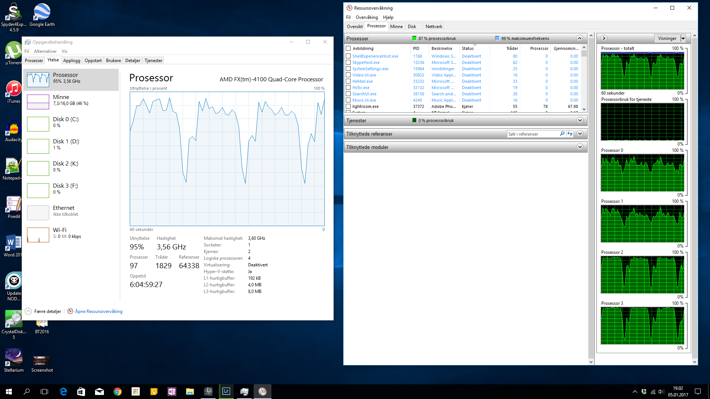Image resolution: width=710 pixels, height=399 pixels.
Task: Open Task View on taskbar
Action: pyautogui.click(x=44, y=392)
